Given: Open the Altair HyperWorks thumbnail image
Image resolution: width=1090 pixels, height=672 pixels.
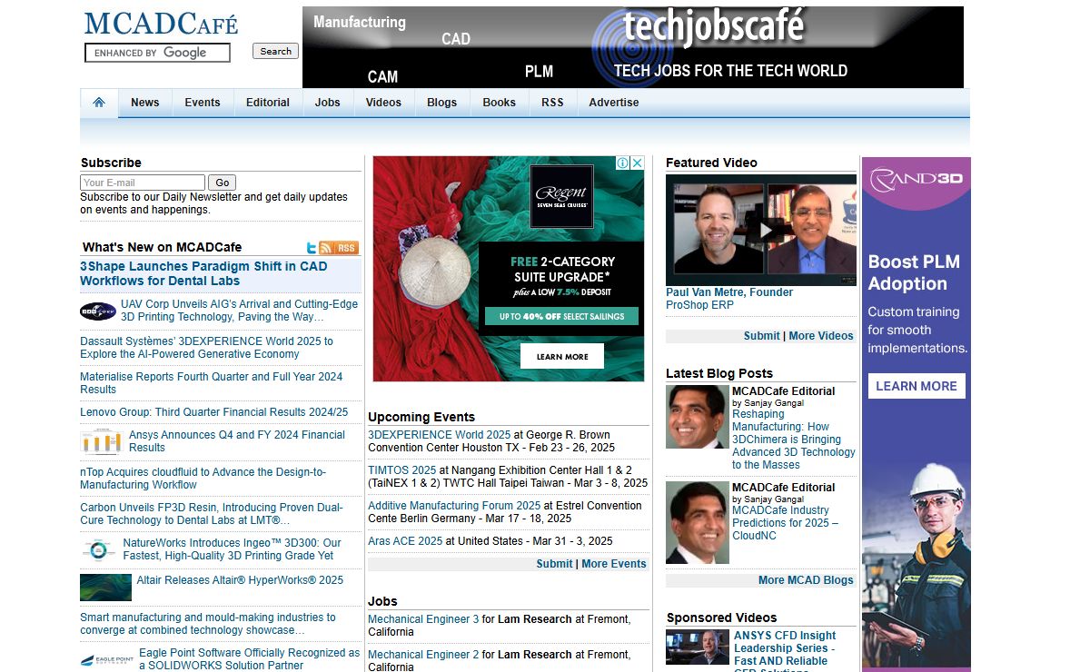Looking at the screenshot, I should tap(105, 588).
